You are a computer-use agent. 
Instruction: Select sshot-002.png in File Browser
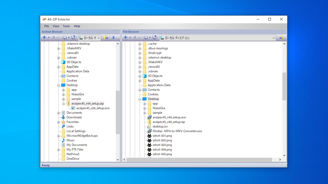162,140
